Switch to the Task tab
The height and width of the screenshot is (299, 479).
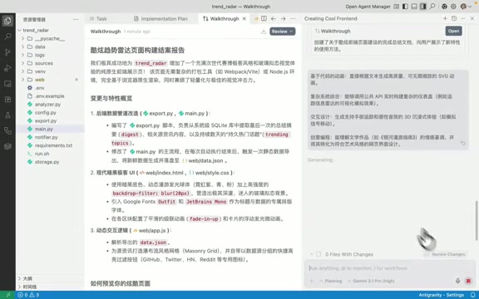pos(98,18)
